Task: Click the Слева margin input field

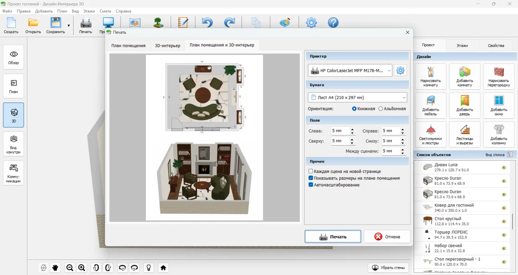Action: [340, 131]
